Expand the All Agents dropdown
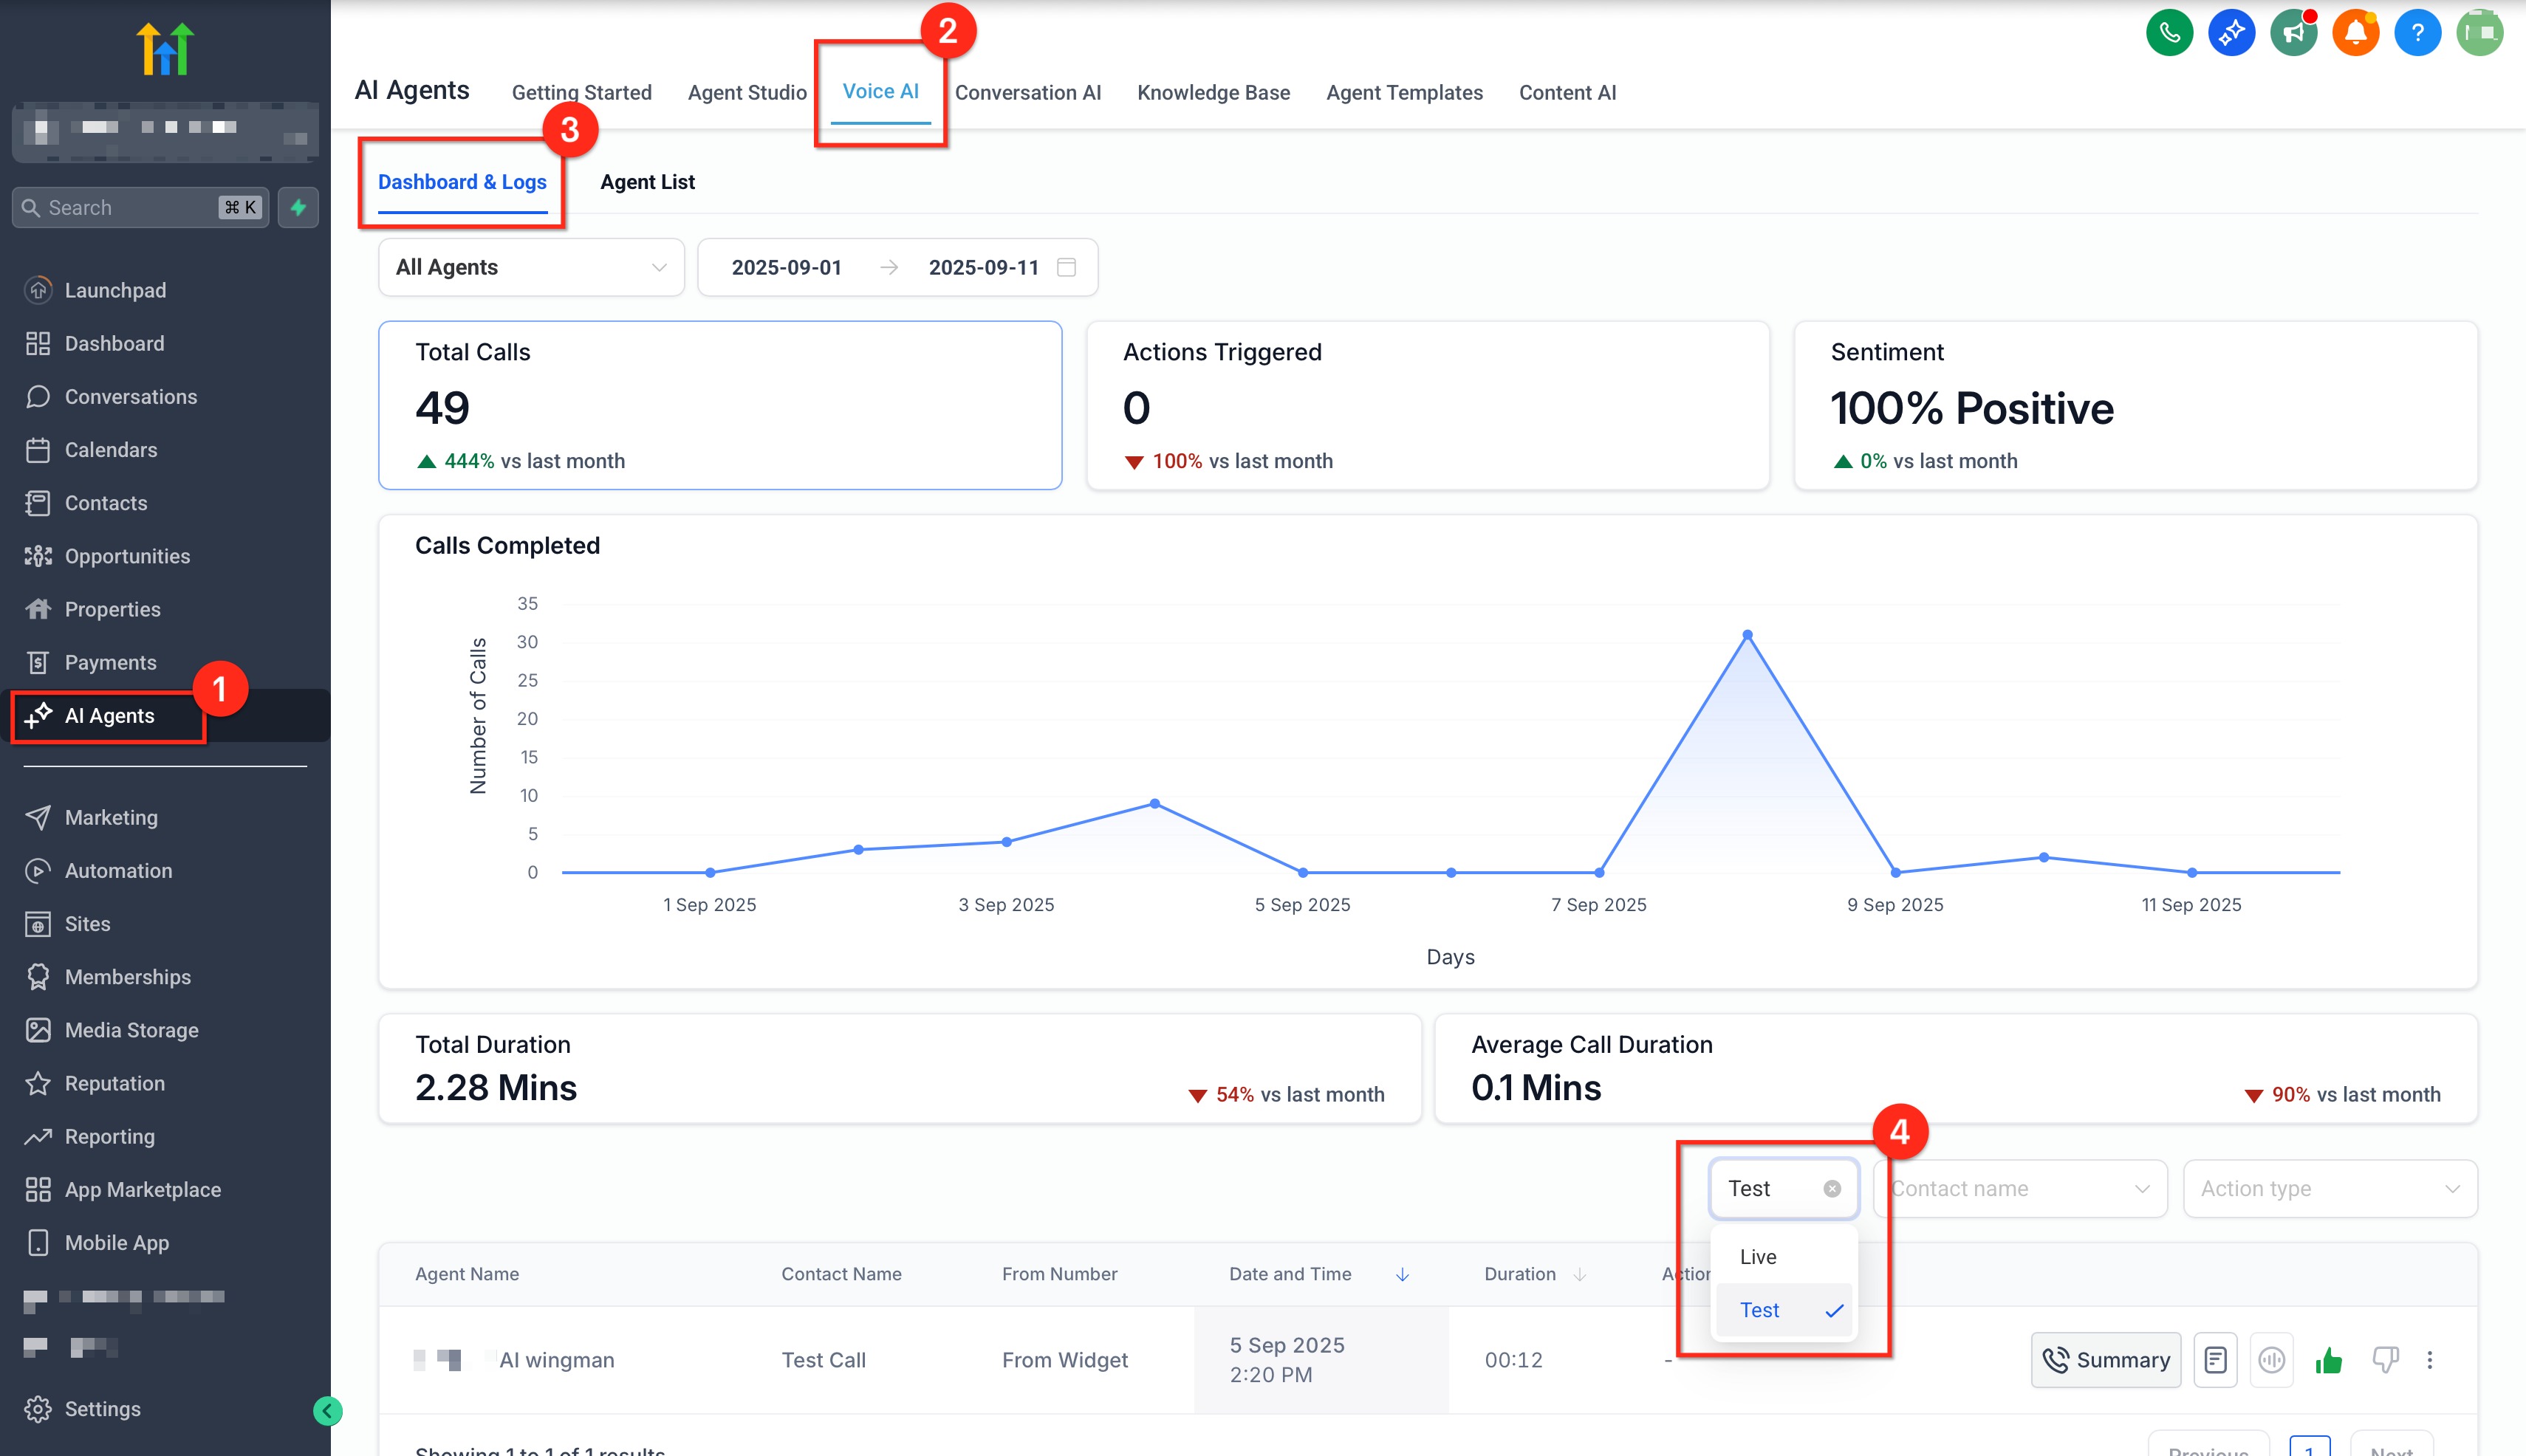This screenshot has height=1456, width=2526. 531,267
